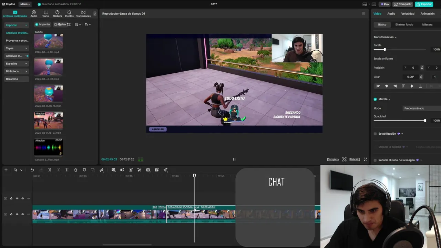Expand the Espacios sidebar section

16,64
